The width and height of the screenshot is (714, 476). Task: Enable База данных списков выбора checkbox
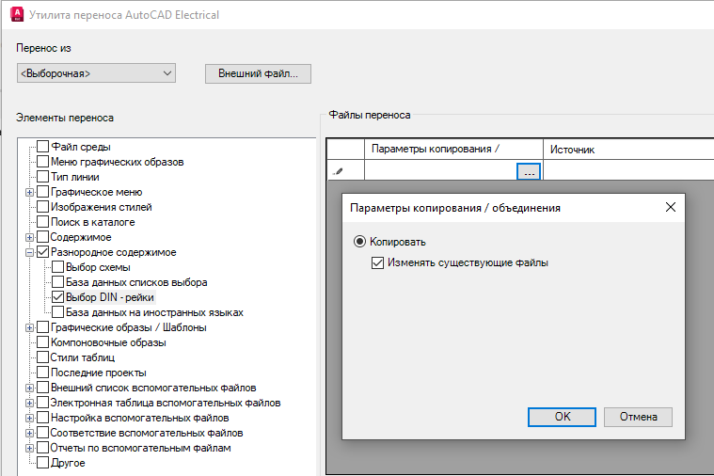pos(57,282)
